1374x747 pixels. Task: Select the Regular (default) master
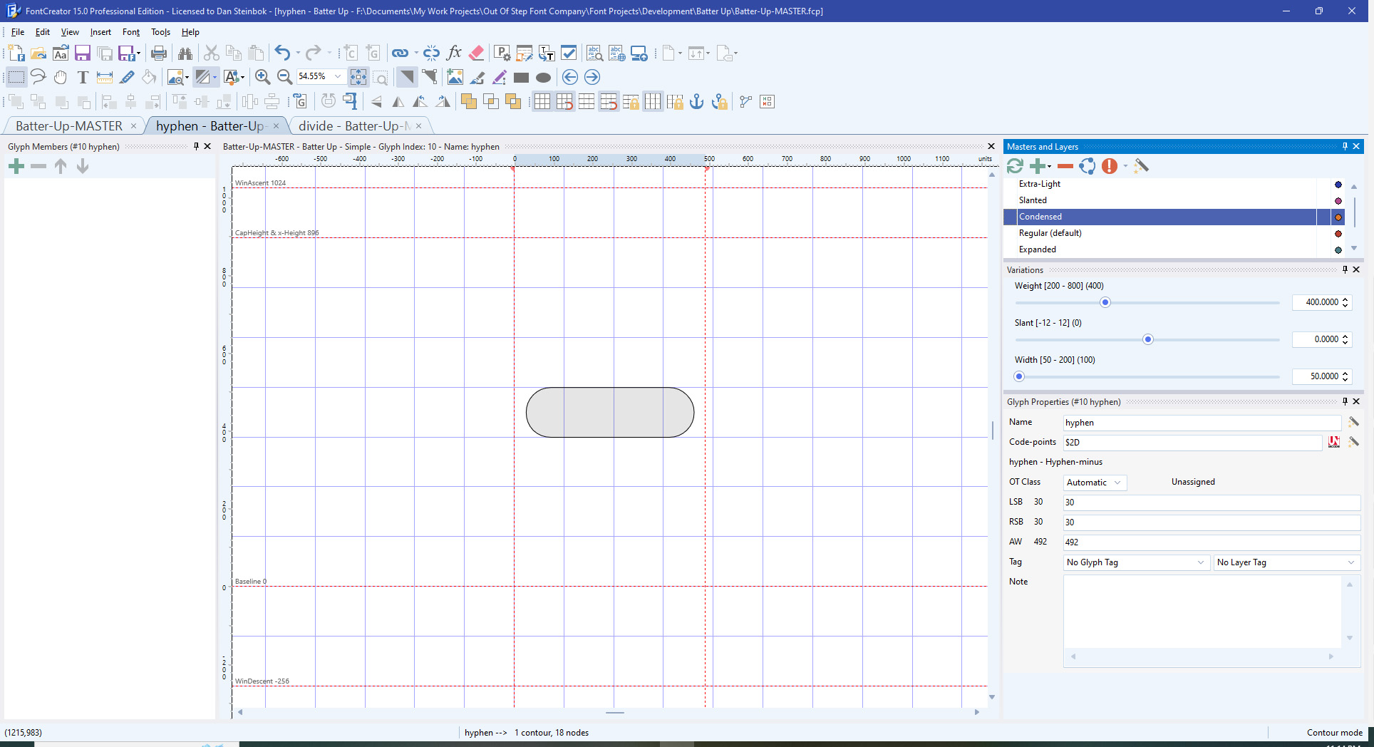click(x=1050, y=233)
